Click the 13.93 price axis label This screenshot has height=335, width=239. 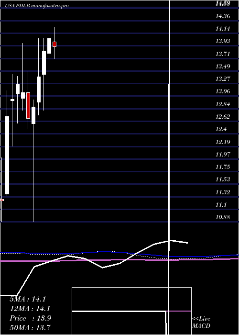pyautogui.click(x=223, y=41)
